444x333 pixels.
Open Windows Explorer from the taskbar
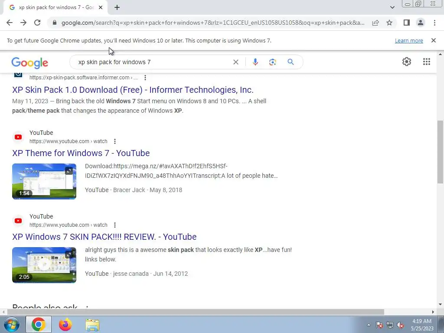pos(92,324)
